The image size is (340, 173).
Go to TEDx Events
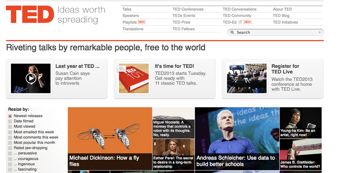point(184,15)
